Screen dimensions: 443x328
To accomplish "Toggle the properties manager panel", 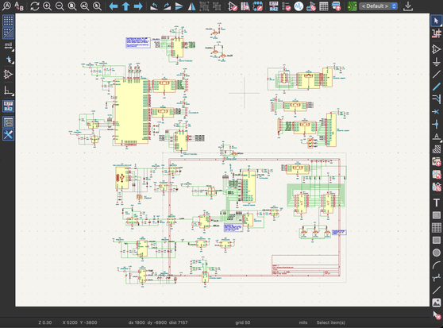I will (x=8, y=135).
